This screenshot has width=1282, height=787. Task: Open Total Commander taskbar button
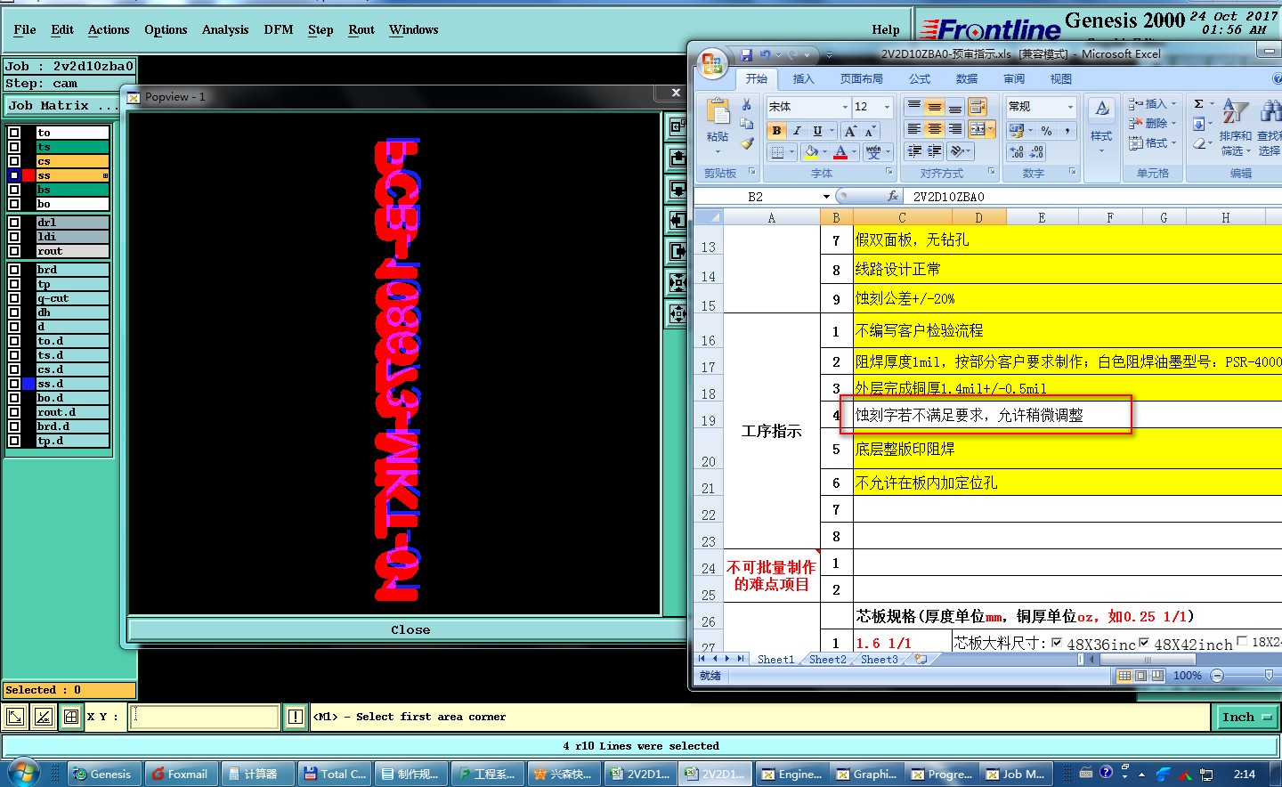tap(335, 774)
